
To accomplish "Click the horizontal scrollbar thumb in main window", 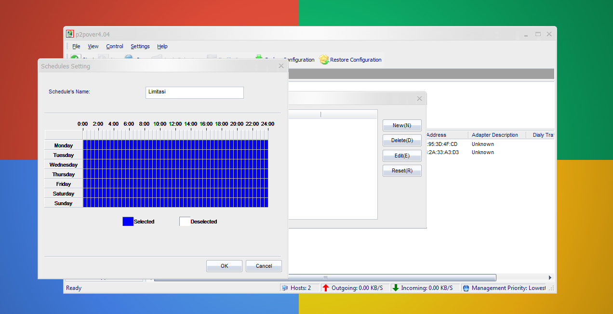I will 325,277.
